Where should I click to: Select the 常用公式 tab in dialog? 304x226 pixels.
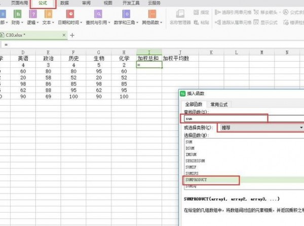point(219,105)
